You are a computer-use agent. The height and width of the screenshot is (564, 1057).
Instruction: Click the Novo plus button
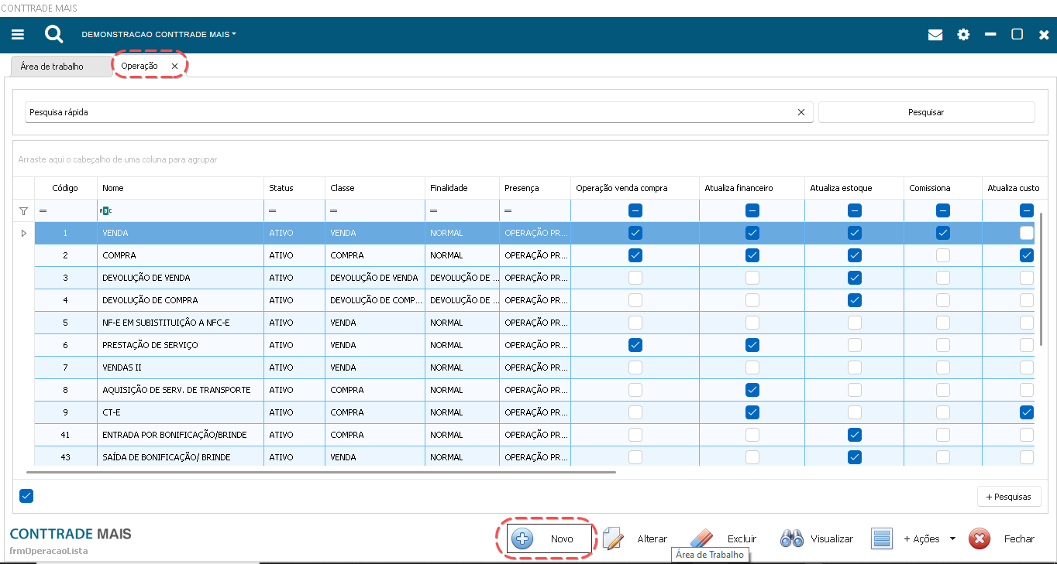(x=550, y=538)
